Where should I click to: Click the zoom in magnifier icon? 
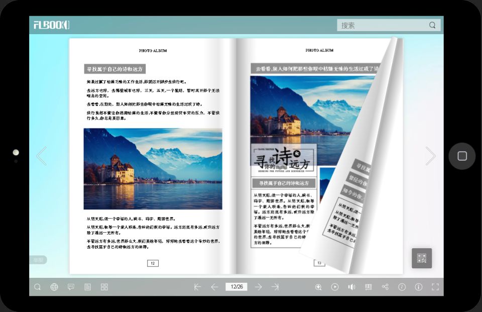point(318,287)
